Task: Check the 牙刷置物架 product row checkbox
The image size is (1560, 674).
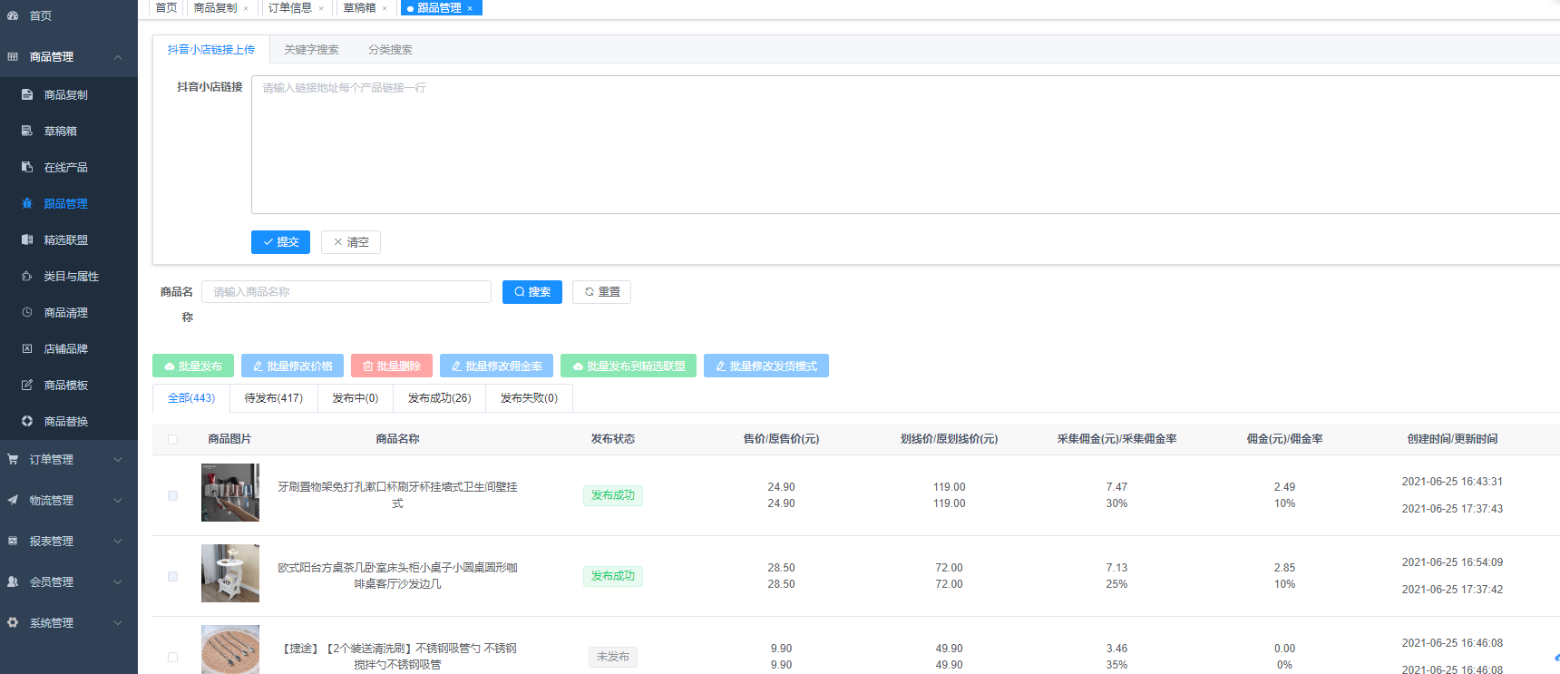Action: tap(172, 495)
